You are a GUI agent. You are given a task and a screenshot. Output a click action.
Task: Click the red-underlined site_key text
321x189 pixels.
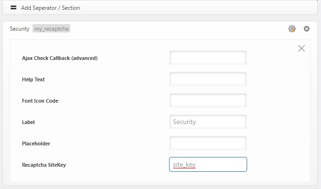[184, 165]
